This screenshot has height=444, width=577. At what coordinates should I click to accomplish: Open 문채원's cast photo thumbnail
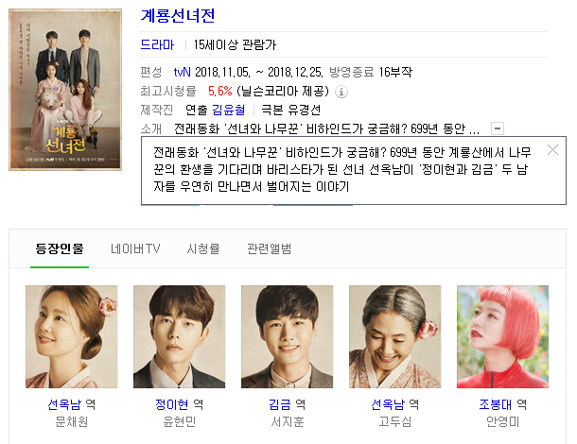[71, 336]
